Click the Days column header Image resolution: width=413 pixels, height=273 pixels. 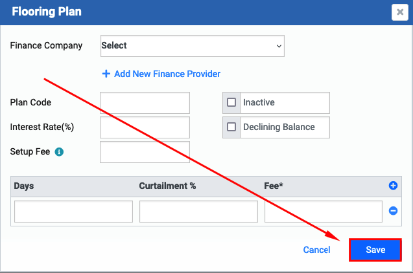click(x=24, y=186)
